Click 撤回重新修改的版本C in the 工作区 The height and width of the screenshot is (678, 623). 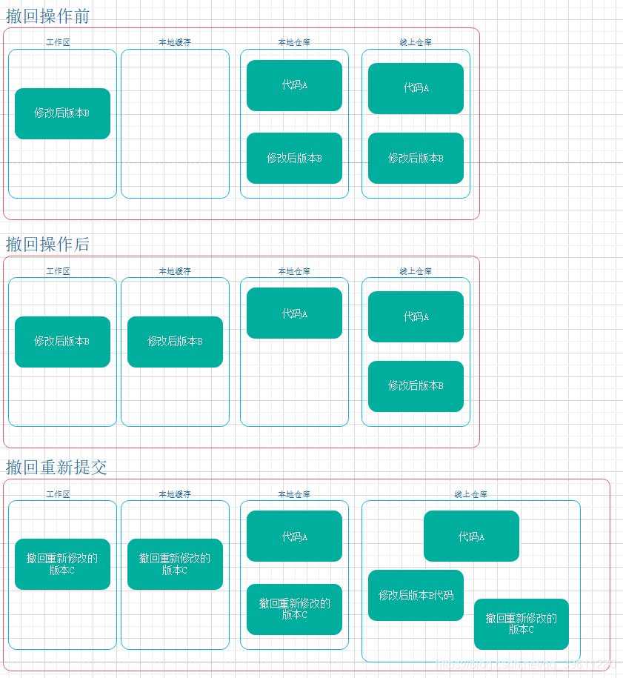62,564
